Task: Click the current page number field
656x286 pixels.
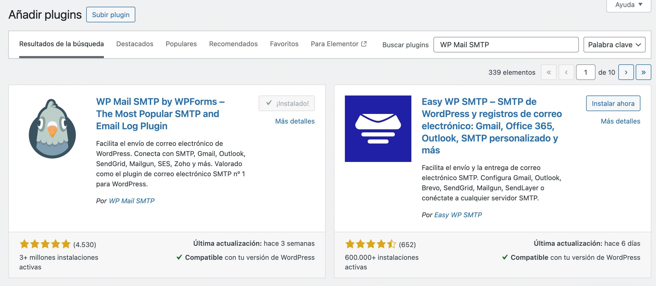Action: pos(585,72)
